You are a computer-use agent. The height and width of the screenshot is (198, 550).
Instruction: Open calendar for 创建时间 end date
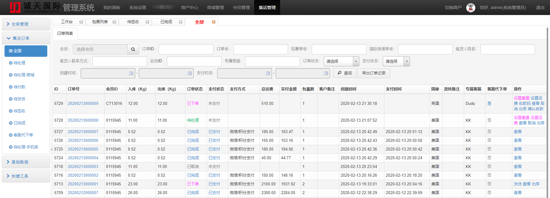pos(189,73)
